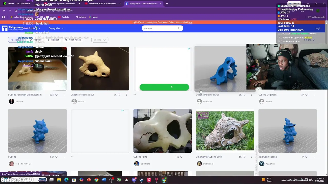The width and height of the screenshot is (328, 184).
Task: Open the Ornamental Cubone Skull thumbnail
Action: pos(225,131)
